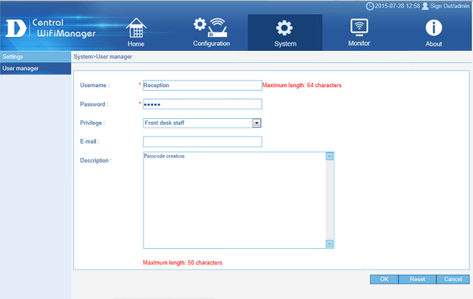Select the System gear icon
Viewport: 473px width, 299px height.
coord(285,27)
